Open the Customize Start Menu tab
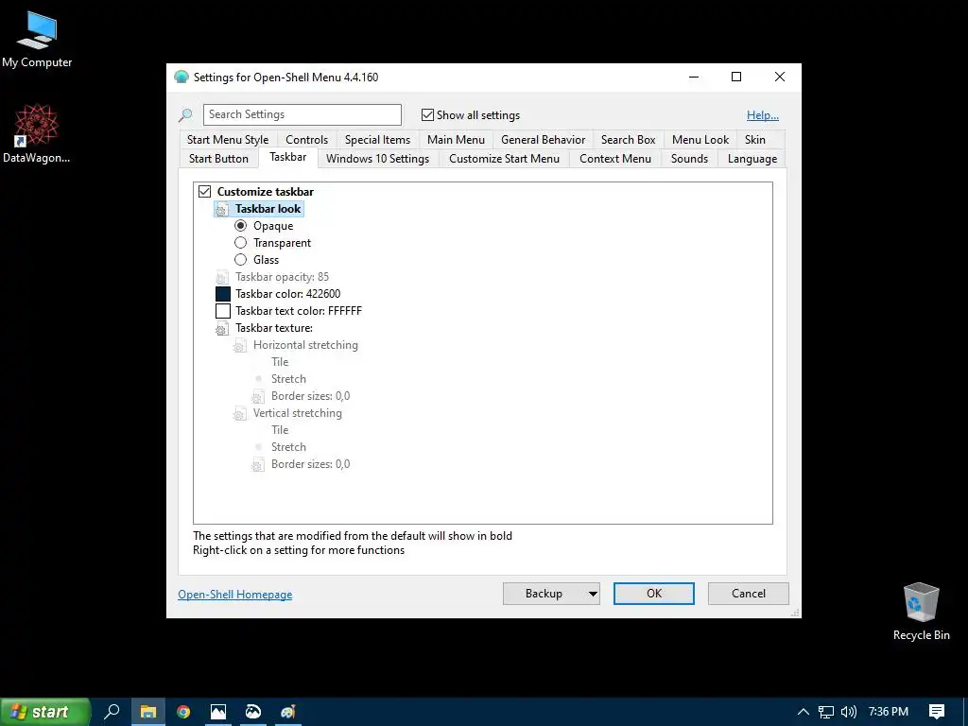Screen dimensions: 968x726 pyautogui.click(x=505, y=159)
